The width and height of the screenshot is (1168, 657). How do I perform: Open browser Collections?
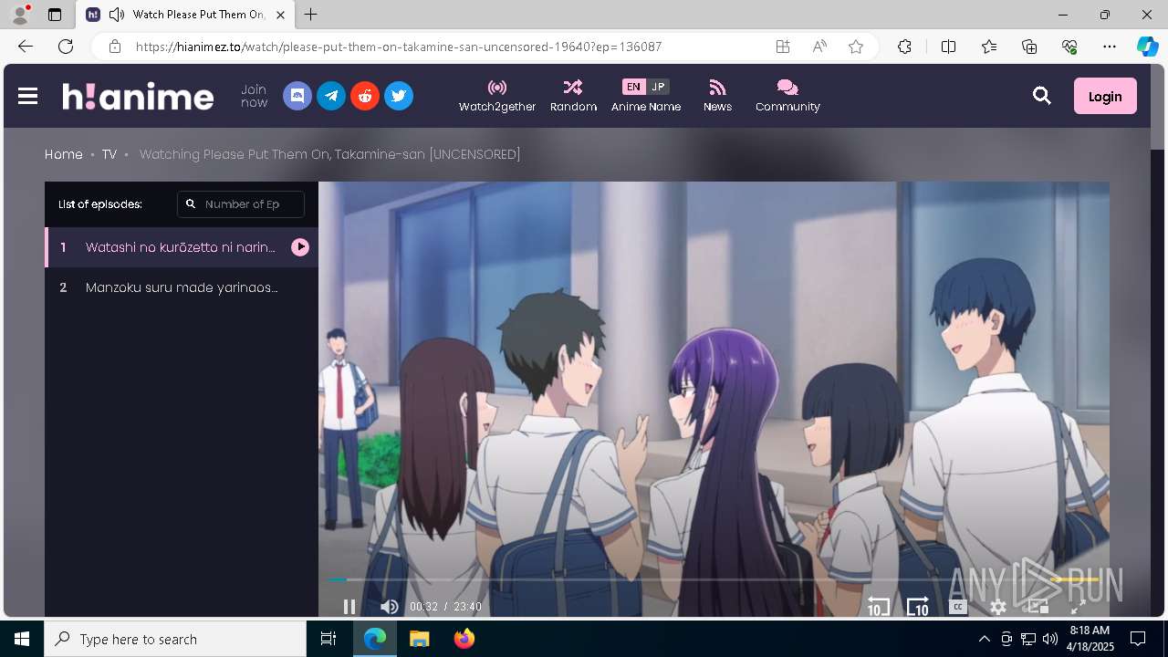[1029, 47]
